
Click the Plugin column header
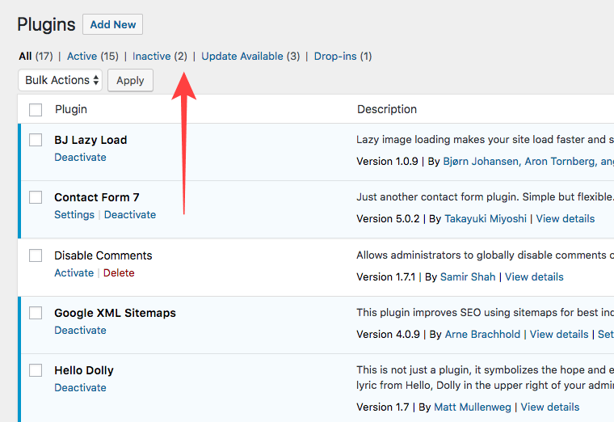click(71, 109)
